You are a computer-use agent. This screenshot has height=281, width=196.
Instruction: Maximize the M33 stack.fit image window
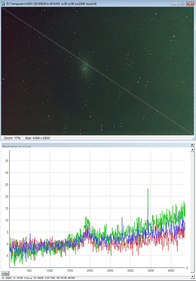[182, 4]
